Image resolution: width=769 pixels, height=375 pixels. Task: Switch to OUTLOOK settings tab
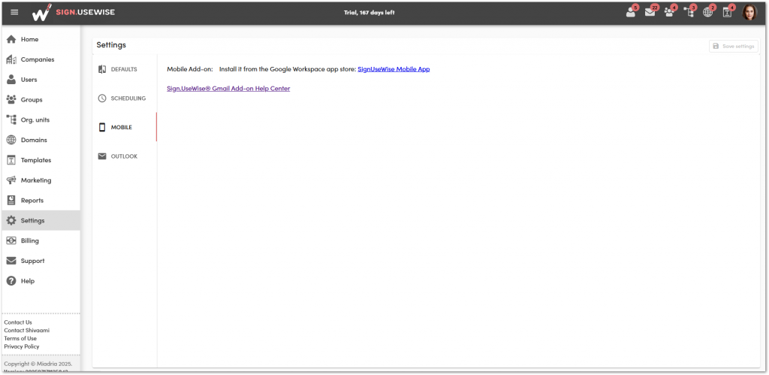(x=125, y=156)
